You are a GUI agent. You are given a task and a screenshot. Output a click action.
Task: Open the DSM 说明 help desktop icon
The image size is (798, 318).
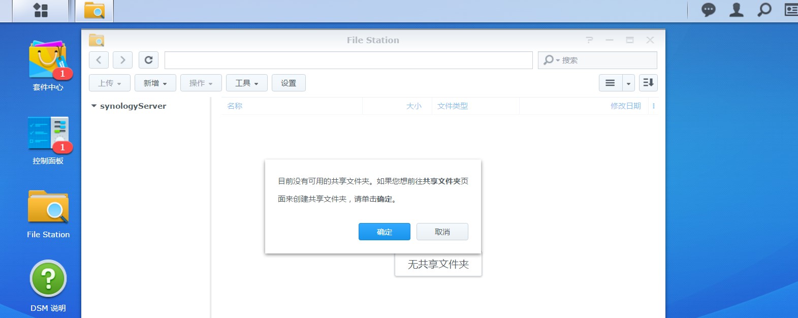(x=48, y=285)
